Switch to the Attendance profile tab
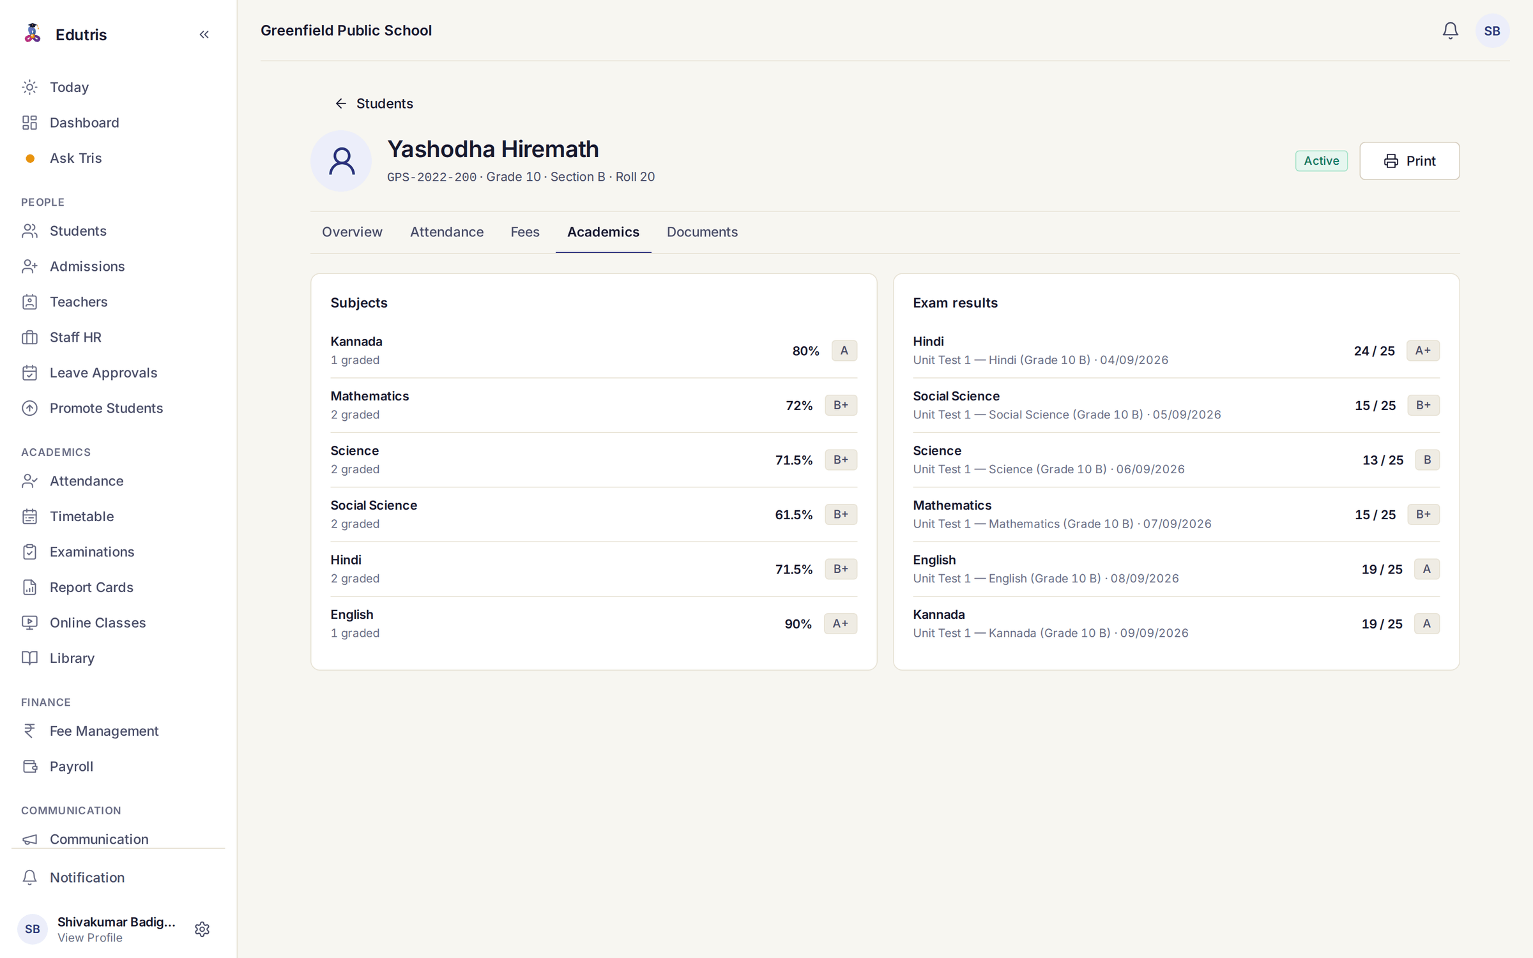The height and width of the screenshot is (958, 1533). tap(446, 232)
